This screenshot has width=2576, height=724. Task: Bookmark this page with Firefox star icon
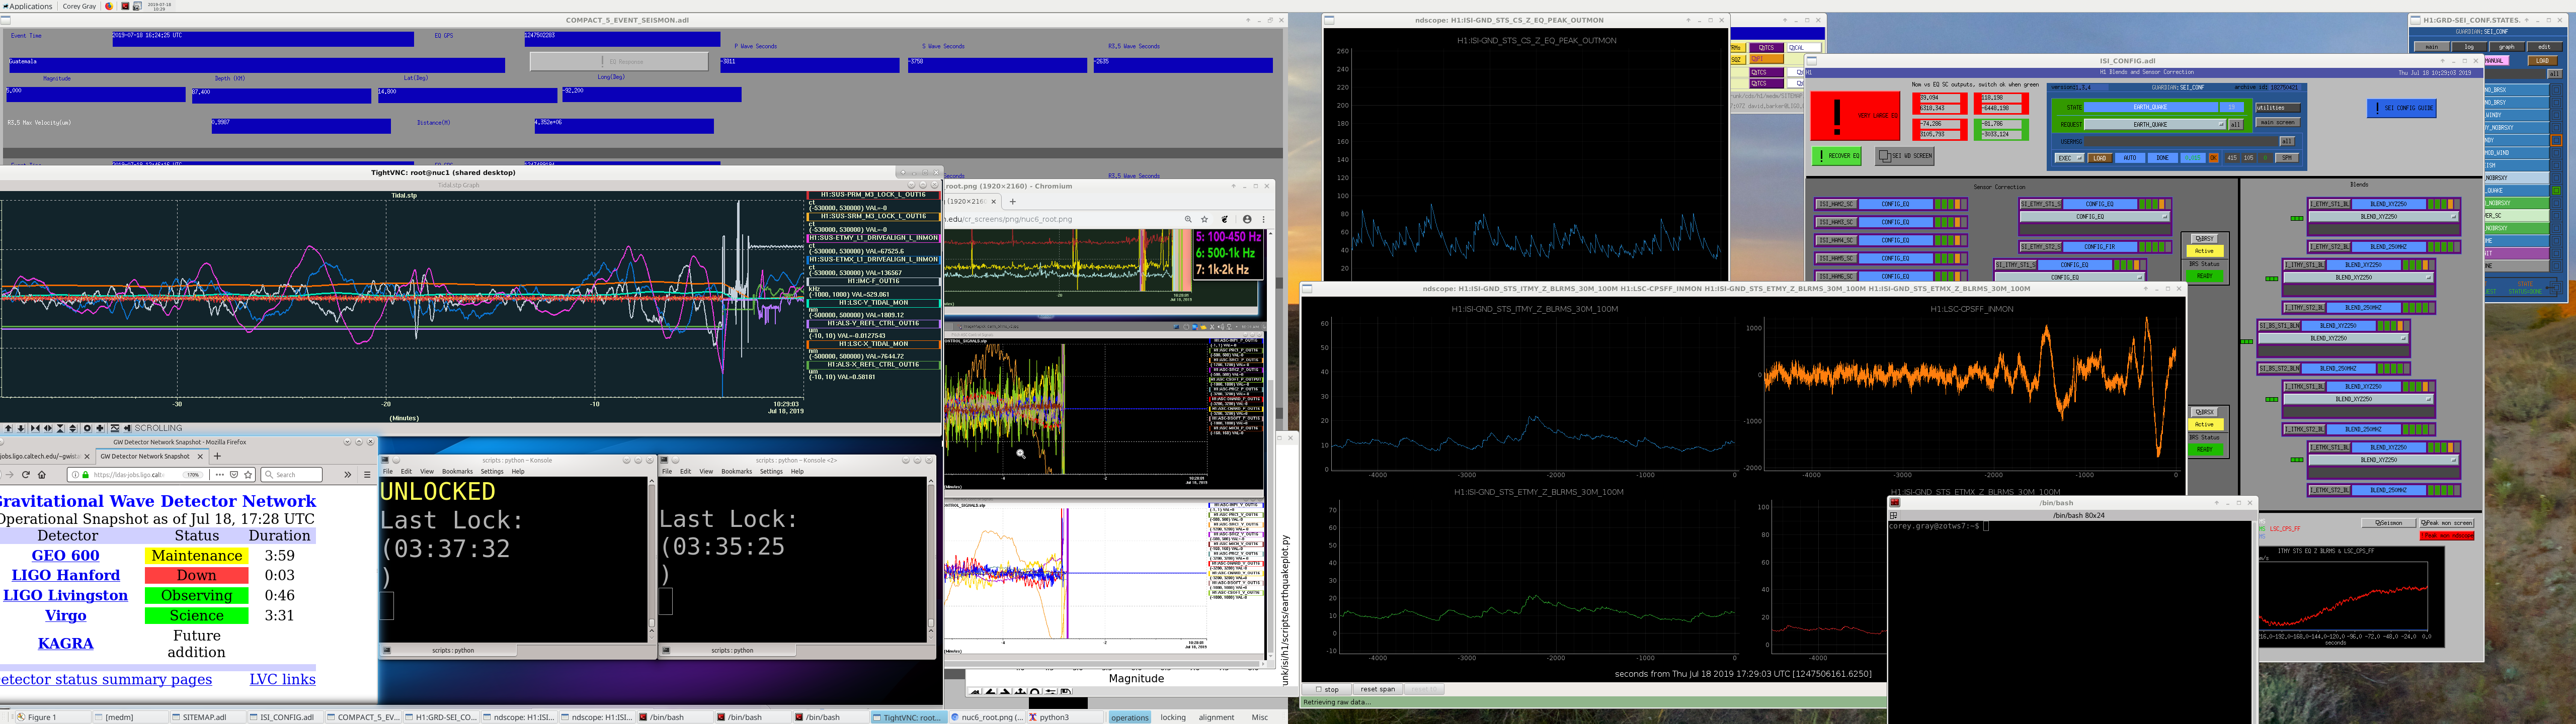tap(248, 475)
